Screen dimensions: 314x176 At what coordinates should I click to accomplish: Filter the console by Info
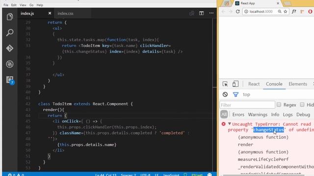click(x=275, y=115)
